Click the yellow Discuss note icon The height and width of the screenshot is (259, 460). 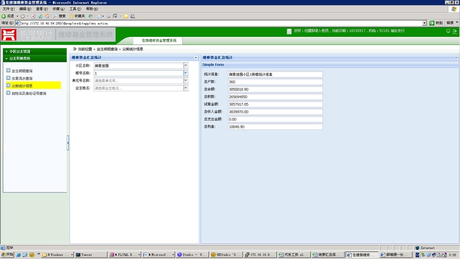pyautogui.click(x=125, y=16)
